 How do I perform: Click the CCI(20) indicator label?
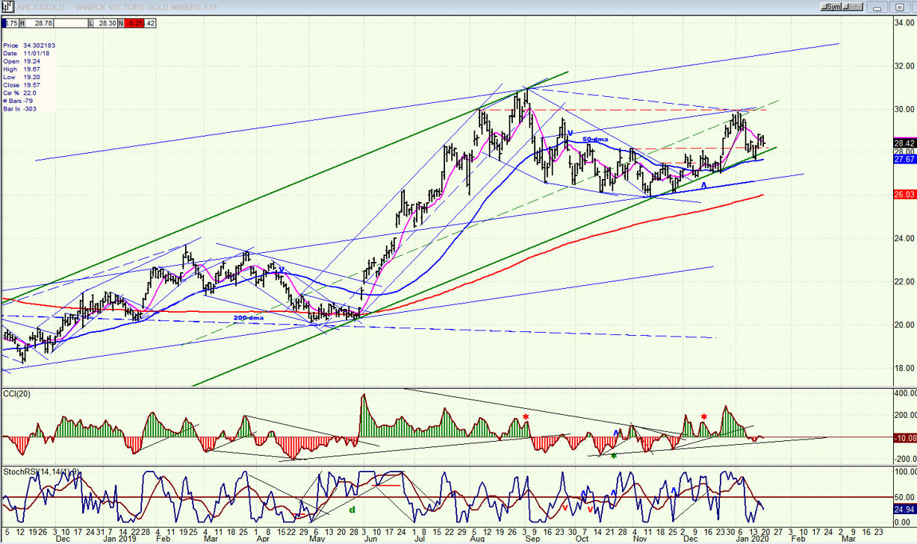(x=16, y=394)
